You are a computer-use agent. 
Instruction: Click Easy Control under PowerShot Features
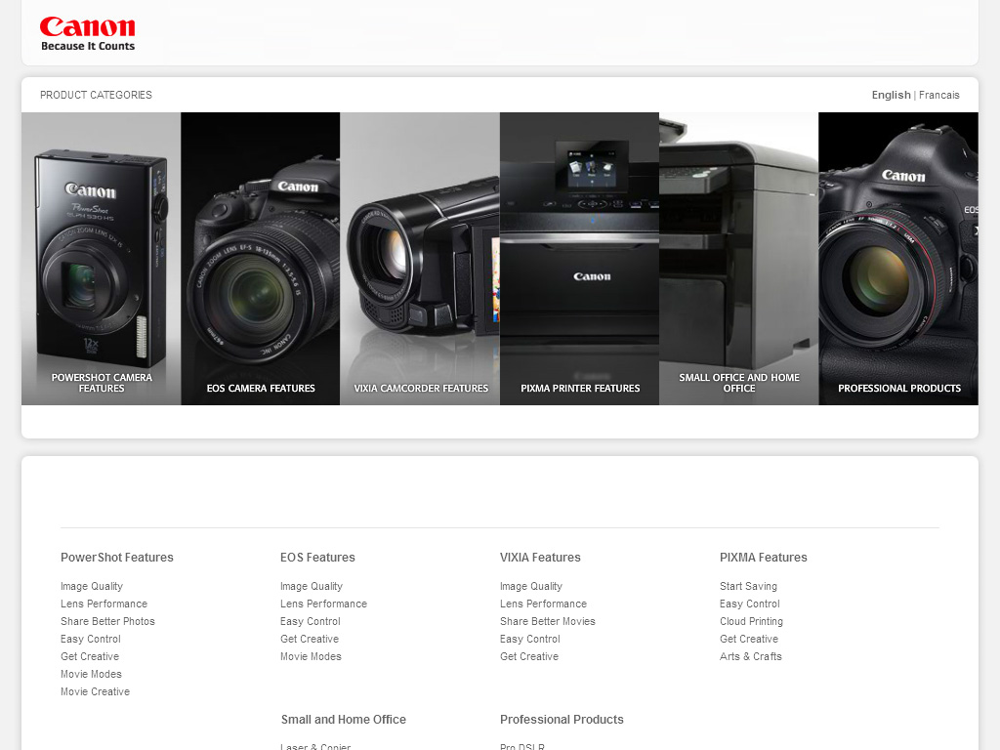coord(91,639)
